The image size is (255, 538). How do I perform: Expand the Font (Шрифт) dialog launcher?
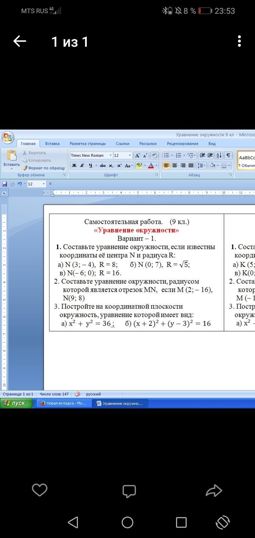[x=157, y=175]
